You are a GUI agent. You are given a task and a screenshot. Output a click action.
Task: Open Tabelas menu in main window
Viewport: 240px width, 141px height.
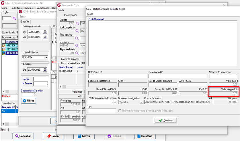(28, 8)
